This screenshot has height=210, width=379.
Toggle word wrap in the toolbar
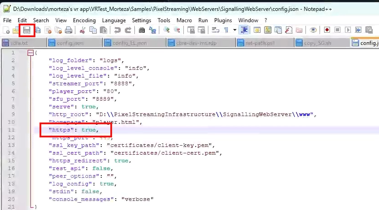pyautogui.click(x=216, y=30)
